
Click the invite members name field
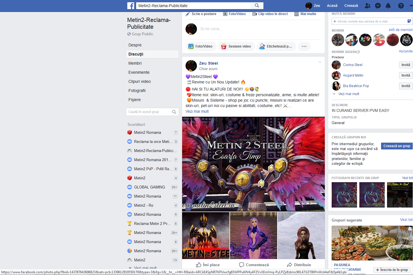click(369, 21)
